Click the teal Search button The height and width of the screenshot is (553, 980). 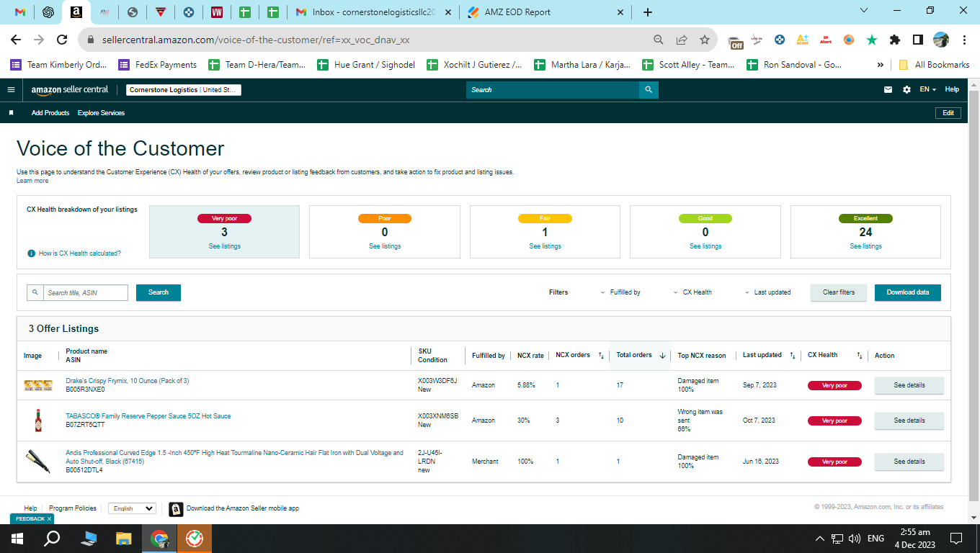[159, 292]
